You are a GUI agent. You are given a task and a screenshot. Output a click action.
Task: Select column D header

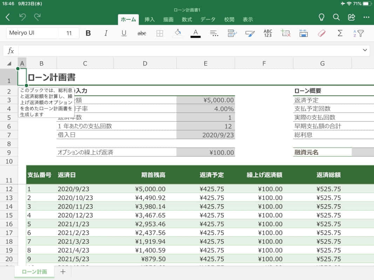[x=145, y=63]
